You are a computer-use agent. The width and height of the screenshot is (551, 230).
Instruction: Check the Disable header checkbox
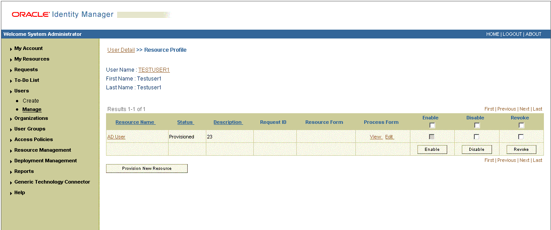[477, 125]
